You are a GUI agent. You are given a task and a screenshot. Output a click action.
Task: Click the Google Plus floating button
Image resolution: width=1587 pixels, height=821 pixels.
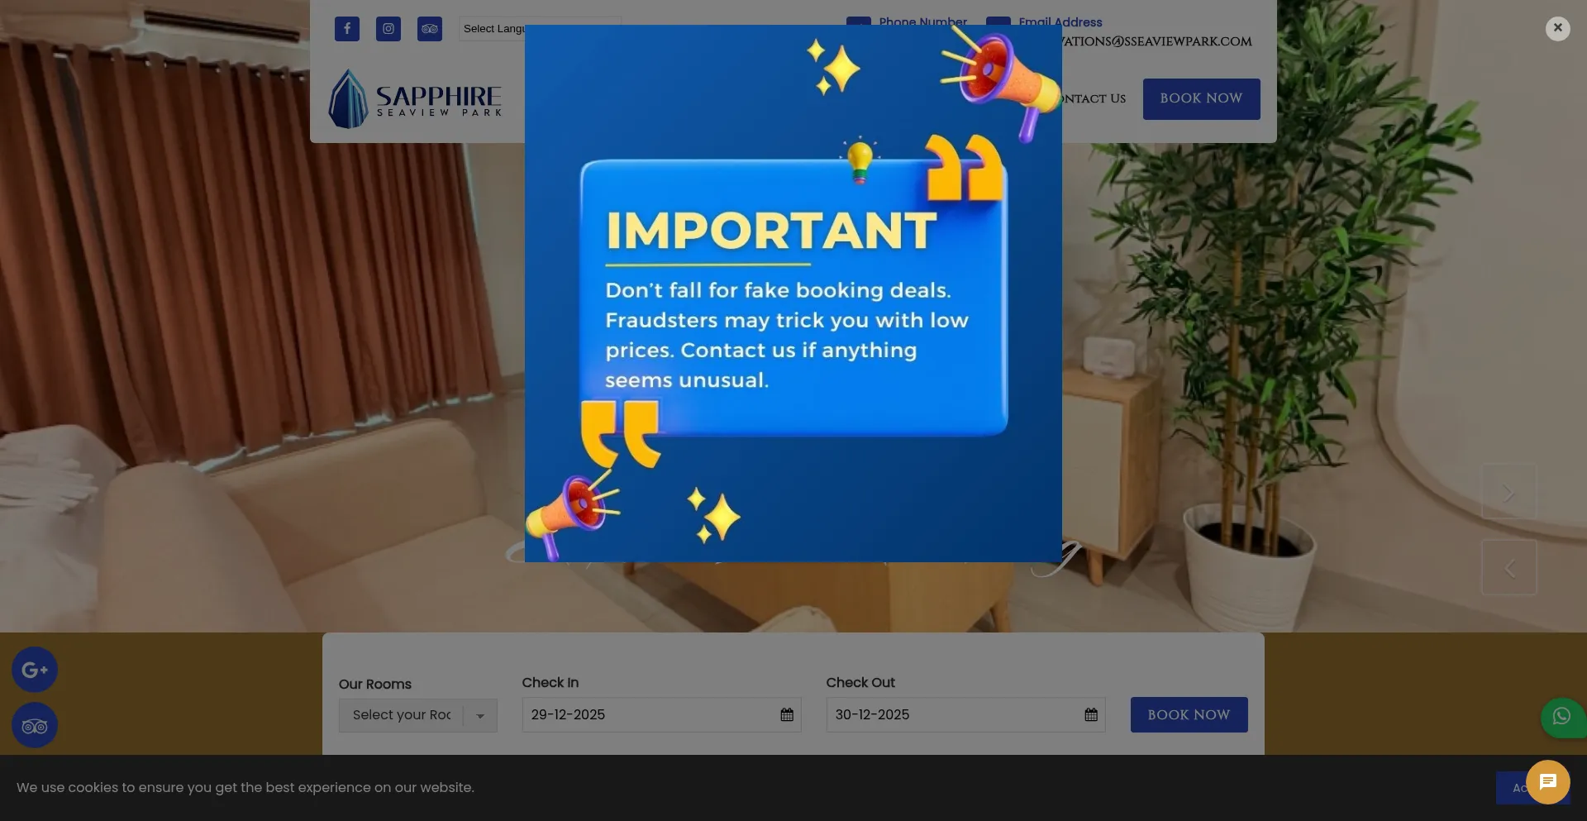tap(35, 670)
